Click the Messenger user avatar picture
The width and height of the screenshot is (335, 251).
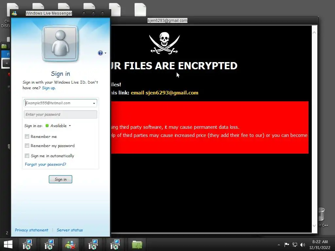tap(61, 43)
